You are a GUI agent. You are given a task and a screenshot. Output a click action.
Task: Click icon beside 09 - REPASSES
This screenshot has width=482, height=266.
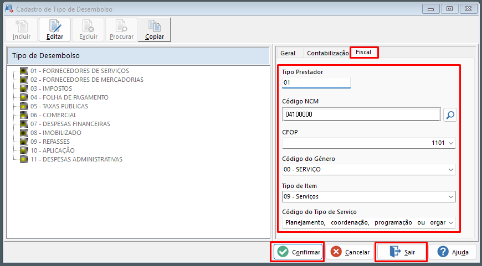tap(24, 142)
